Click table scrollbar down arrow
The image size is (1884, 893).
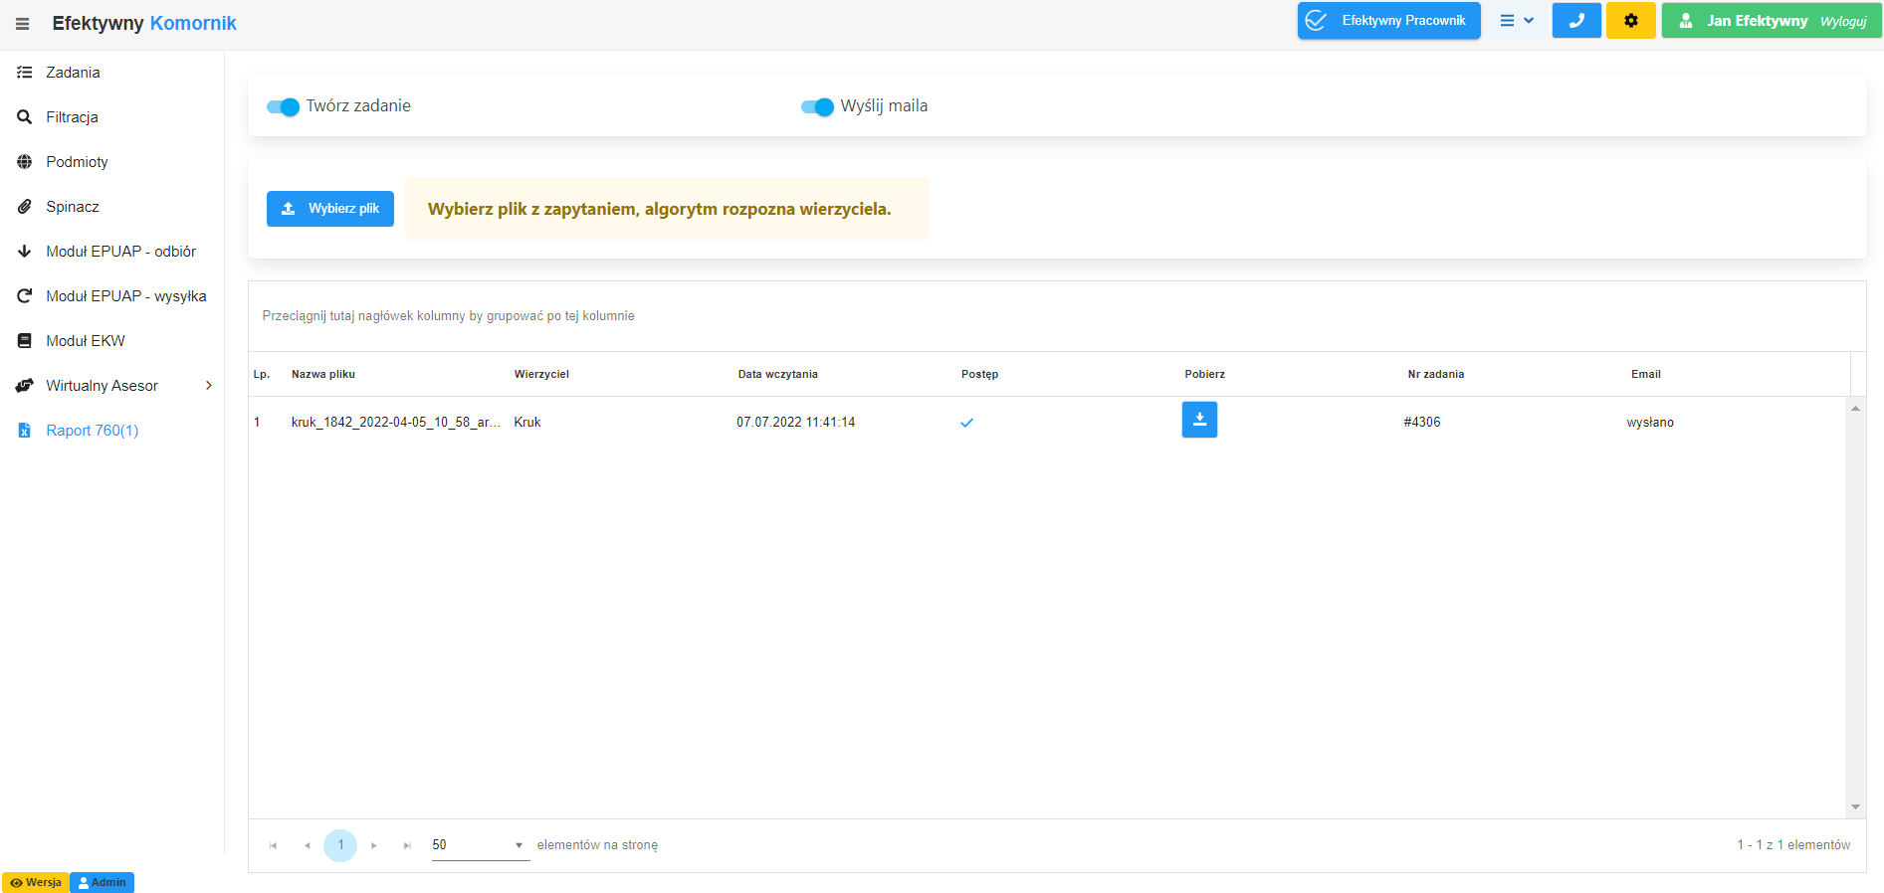tap(1855, 807)
